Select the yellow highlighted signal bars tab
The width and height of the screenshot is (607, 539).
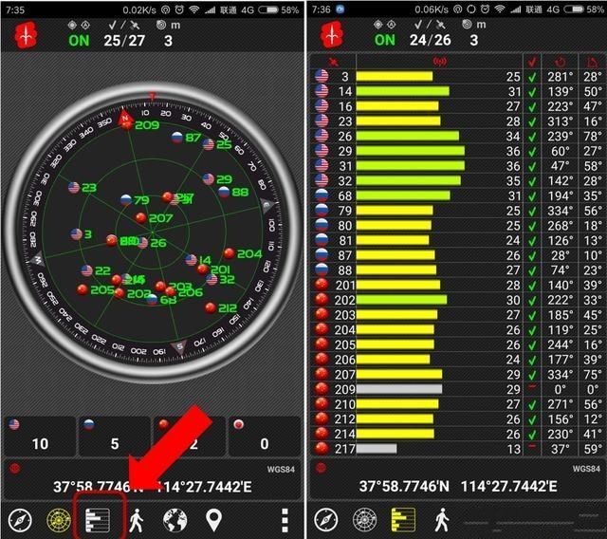(x=403, y=519)
